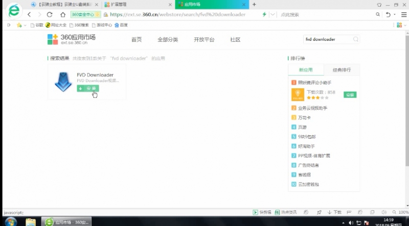This screenshot has height=226, width=409.
Task: Install 照妖镜评论小助手 with 安装 button
Action: point(350,95)
